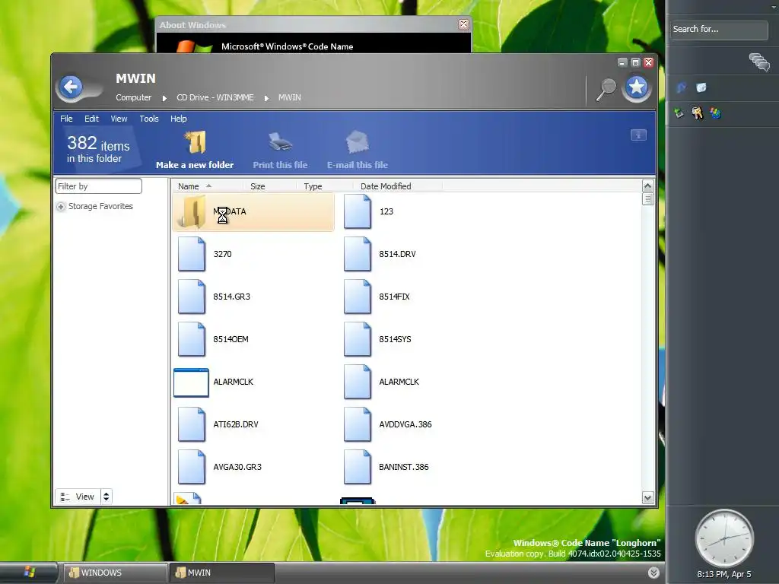The width and height of the screenshot is (779, 584).
Task: Select the 3270 file icon
Action: (192, 254)
